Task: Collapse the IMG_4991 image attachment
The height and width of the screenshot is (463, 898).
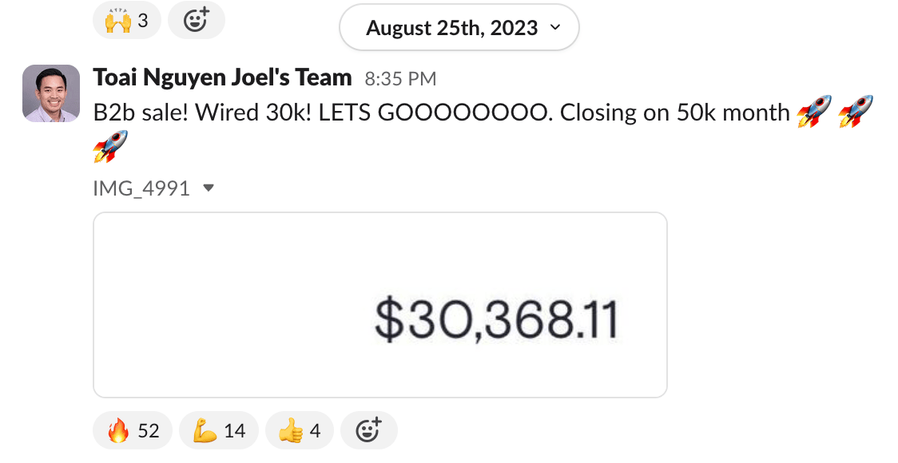Action: (x=209, y=188)
